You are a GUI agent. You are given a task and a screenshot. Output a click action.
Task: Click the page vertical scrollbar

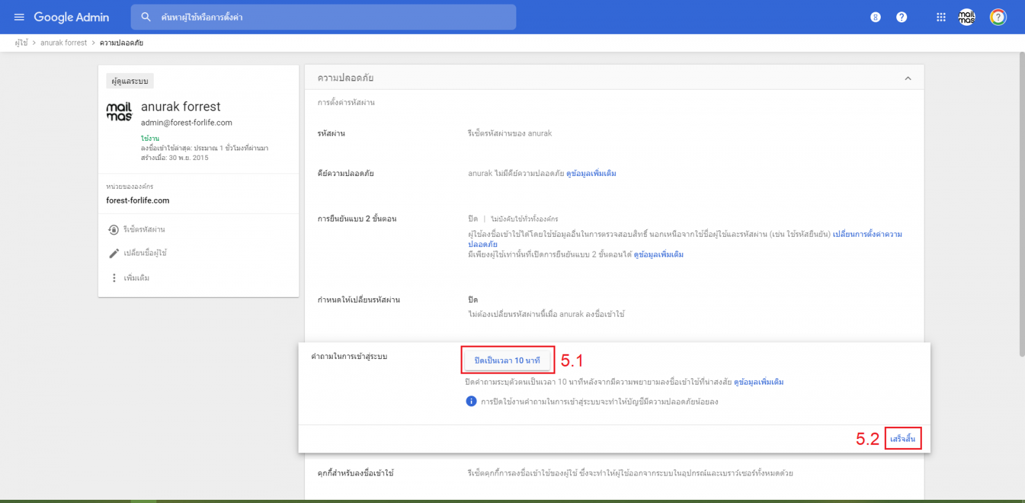coord(1022,205)
